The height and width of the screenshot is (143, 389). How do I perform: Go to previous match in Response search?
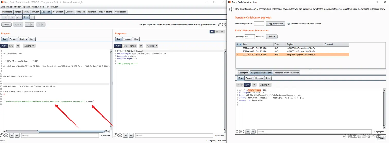(126, 136)
